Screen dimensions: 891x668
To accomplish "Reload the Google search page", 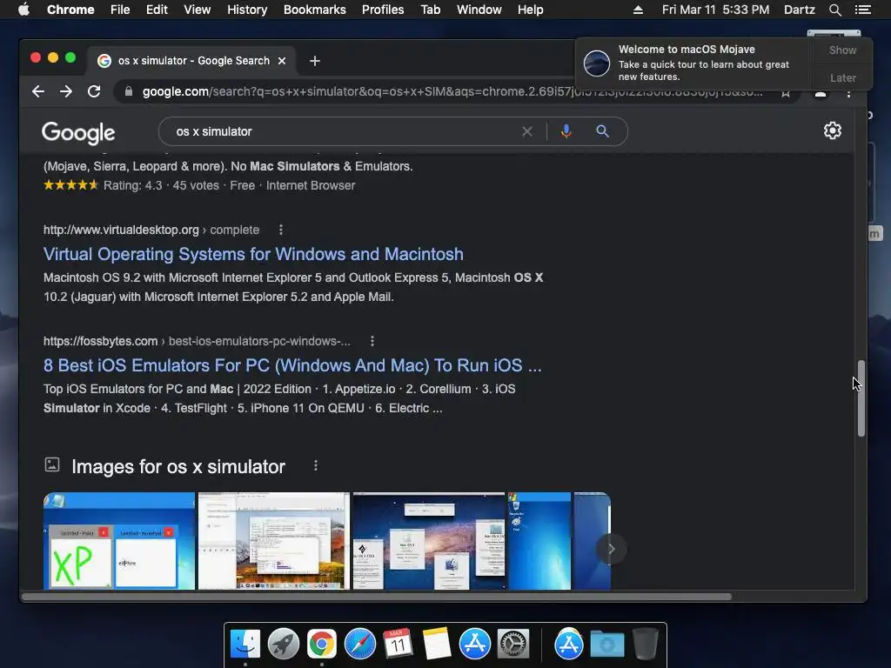I will (x=94, y=91).
